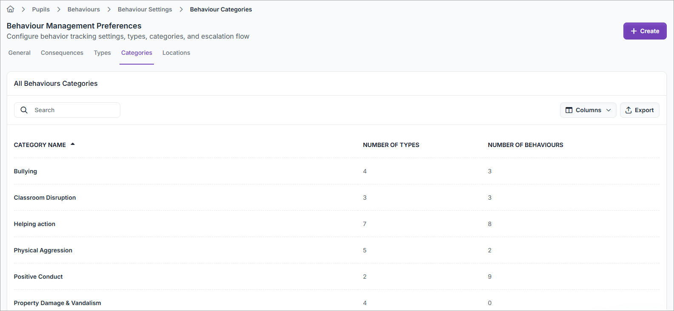Select the Types tab
The image size is (674, 311).
point(102,53)
